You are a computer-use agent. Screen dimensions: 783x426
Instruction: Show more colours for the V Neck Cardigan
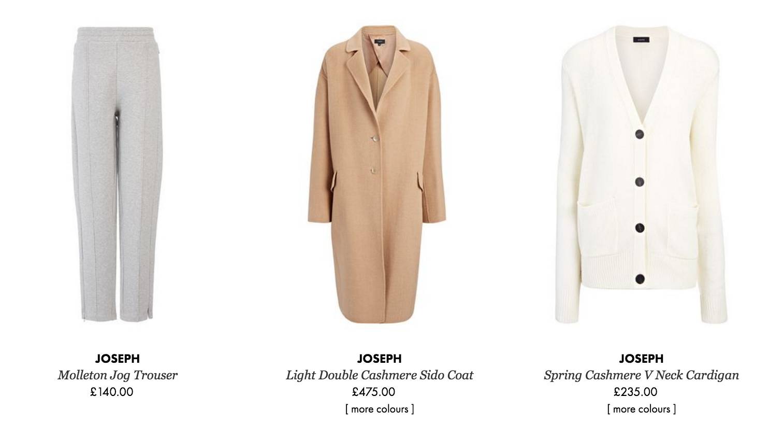pyautogui.click(x=641, y=409)
